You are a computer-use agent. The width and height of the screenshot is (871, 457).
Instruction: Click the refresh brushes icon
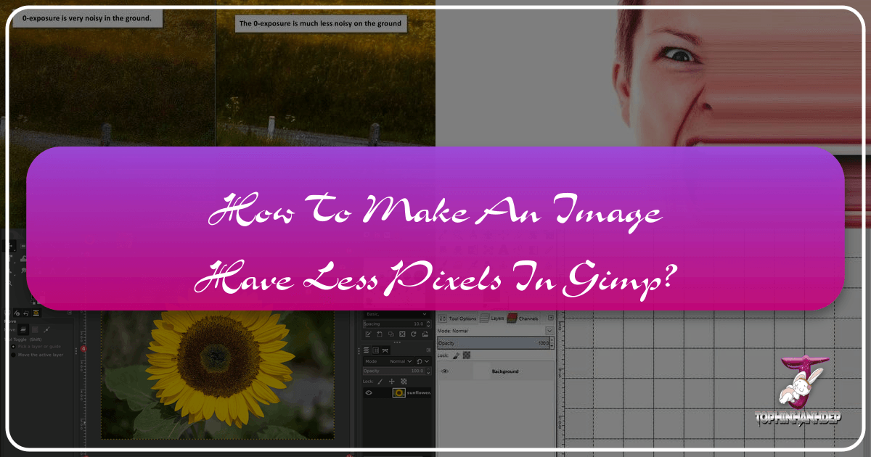click(x=413, y=334)
